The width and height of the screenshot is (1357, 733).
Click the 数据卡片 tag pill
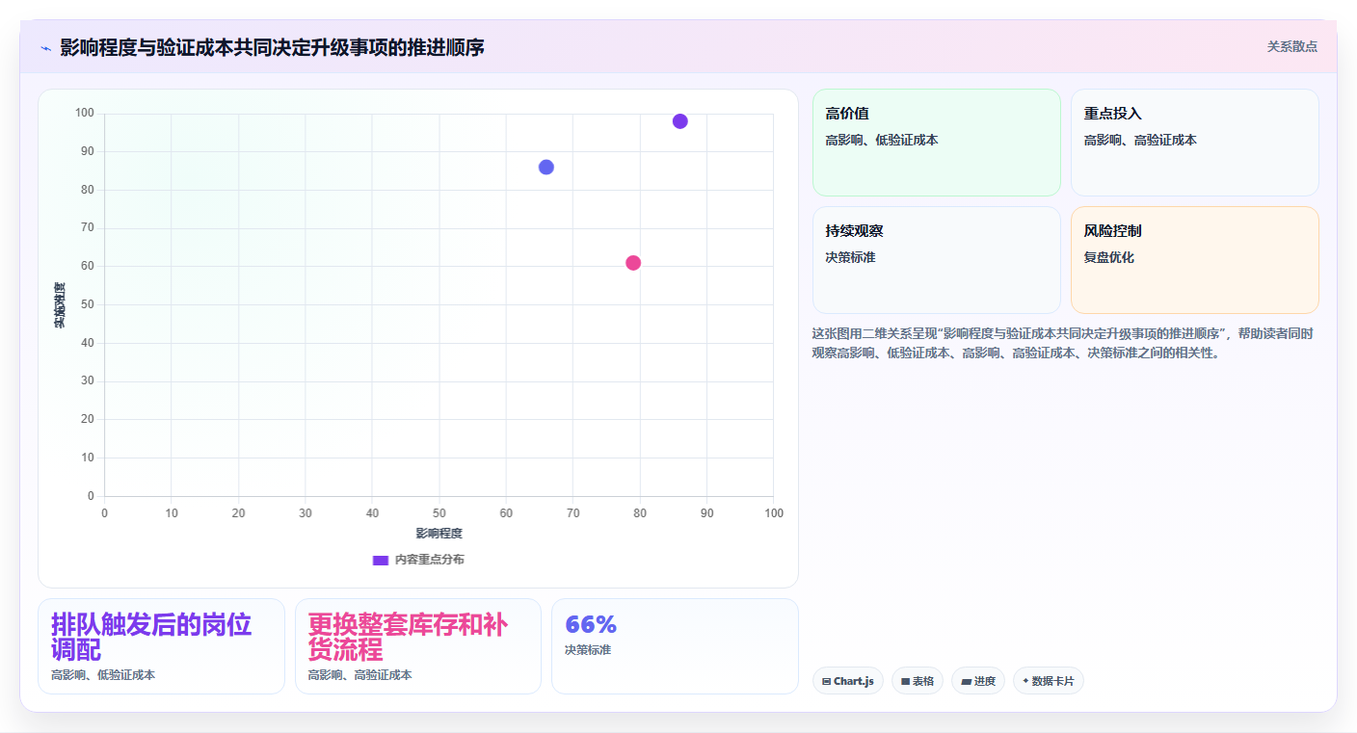click(1049, 681)
